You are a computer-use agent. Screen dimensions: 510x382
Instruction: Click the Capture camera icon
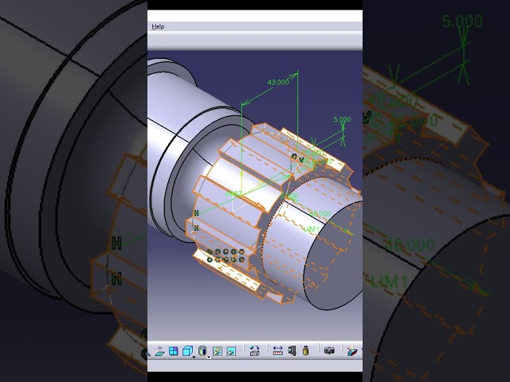329,351
